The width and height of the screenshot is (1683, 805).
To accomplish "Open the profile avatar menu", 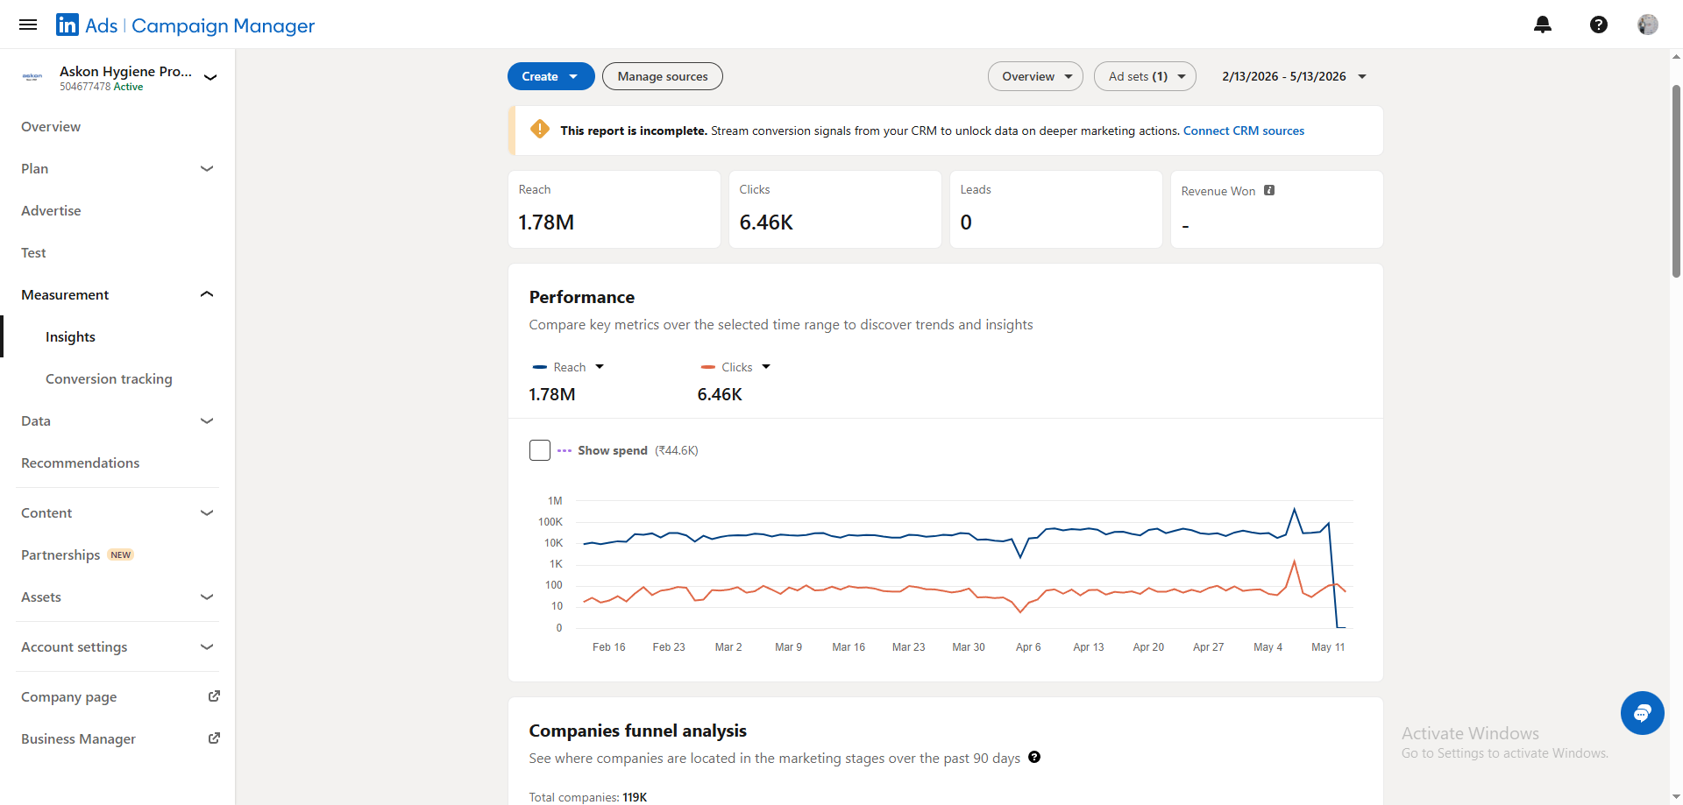I will click(x=1648, y=25).
